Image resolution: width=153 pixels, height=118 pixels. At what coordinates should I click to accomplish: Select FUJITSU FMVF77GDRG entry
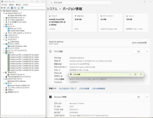pyautogui.click(x=17, y=31)
